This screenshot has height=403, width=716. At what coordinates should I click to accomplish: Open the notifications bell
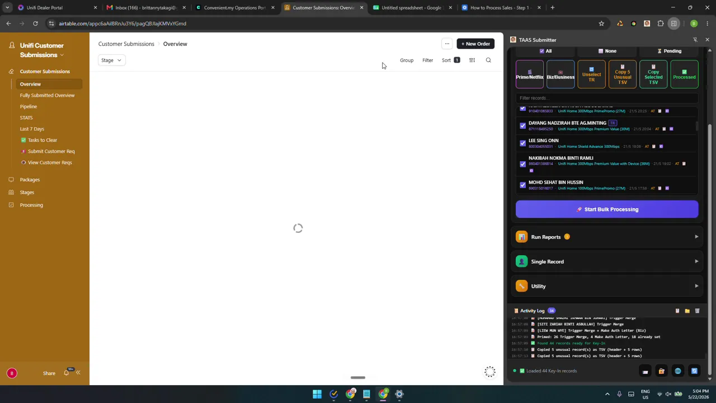67,373
